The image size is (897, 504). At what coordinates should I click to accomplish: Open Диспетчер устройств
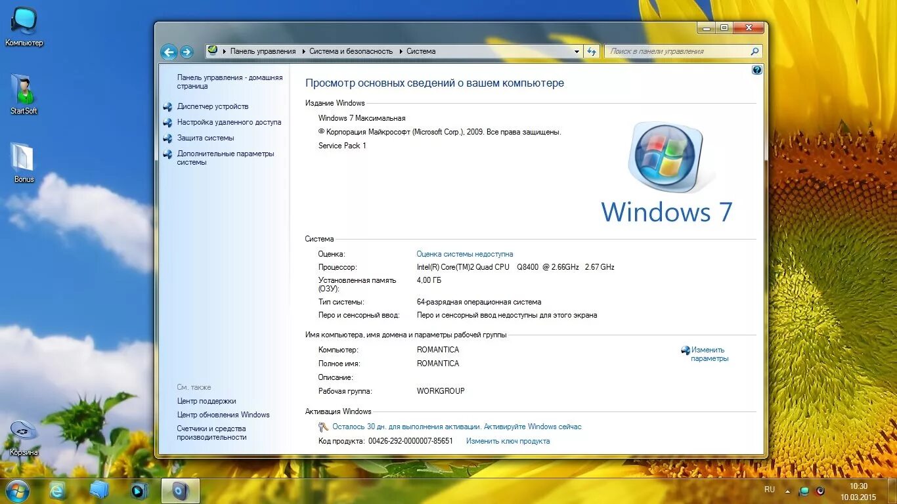click(213, 106)
